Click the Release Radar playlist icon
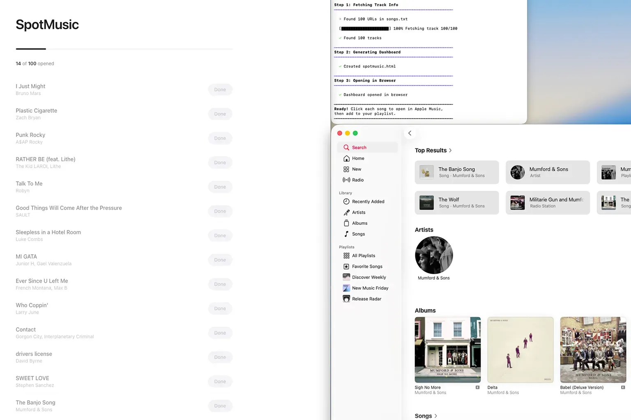The height and width of the screenshot is (420, 631). point(346,299)
